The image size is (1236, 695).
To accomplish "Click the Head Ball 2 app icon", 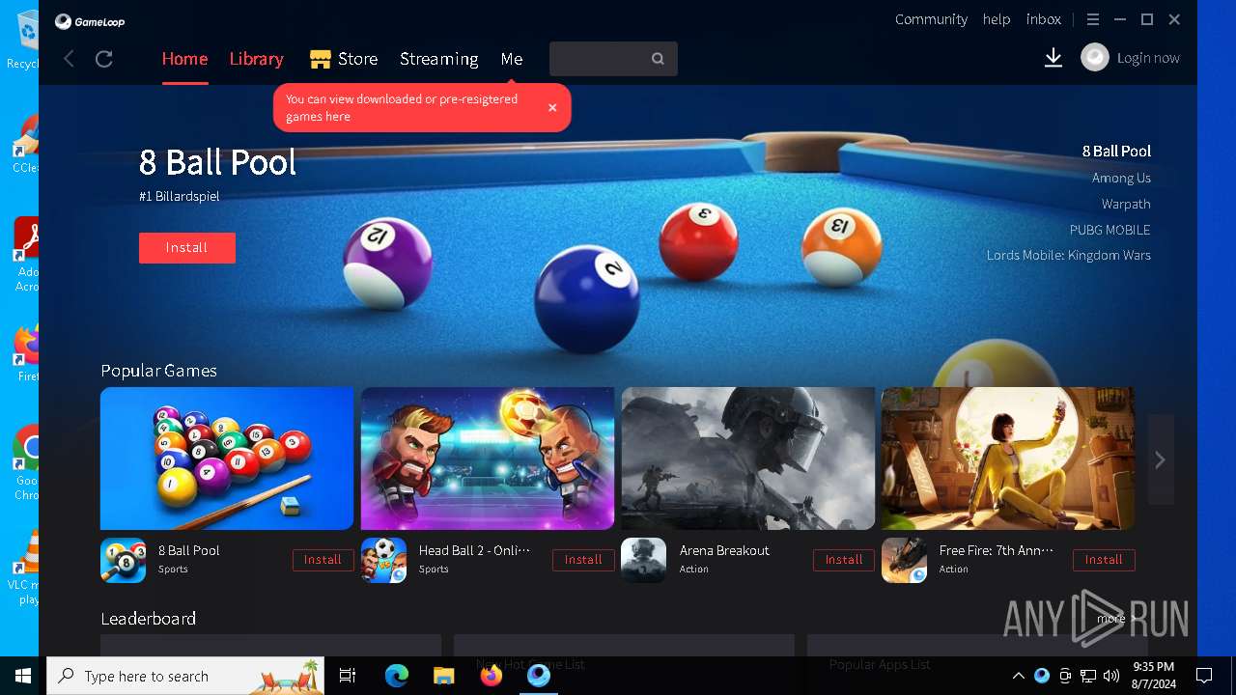I will 384,560.
